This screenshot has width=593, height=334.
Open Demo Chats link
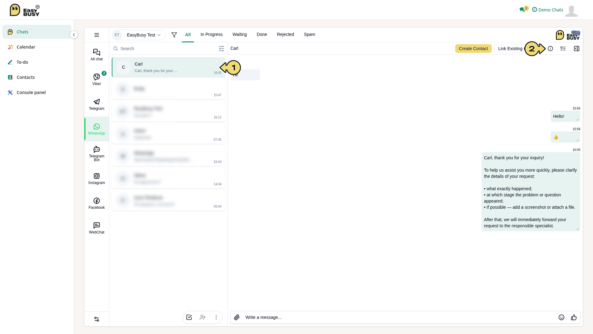pos(548,10)
